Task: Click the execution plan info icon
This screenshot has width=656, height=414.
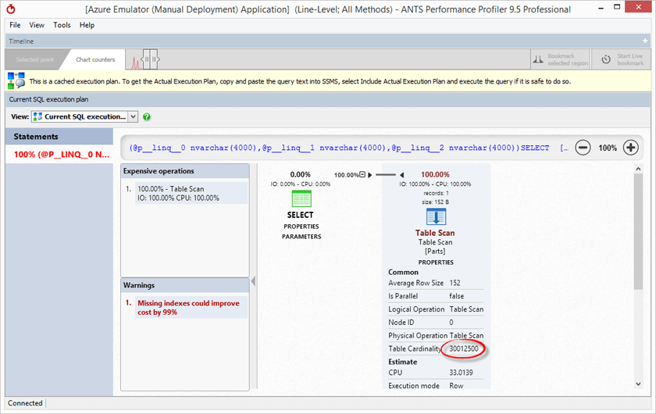Action: [x=16, y=80]
